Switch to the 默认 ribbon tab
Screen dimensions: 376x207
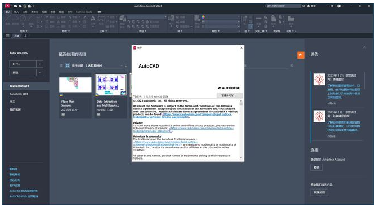8,12
